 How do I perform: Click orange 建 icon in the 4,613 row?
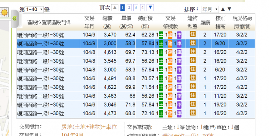170,52
